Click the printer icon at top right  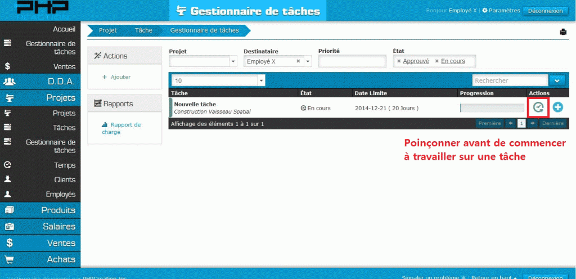tap(562, 31)
